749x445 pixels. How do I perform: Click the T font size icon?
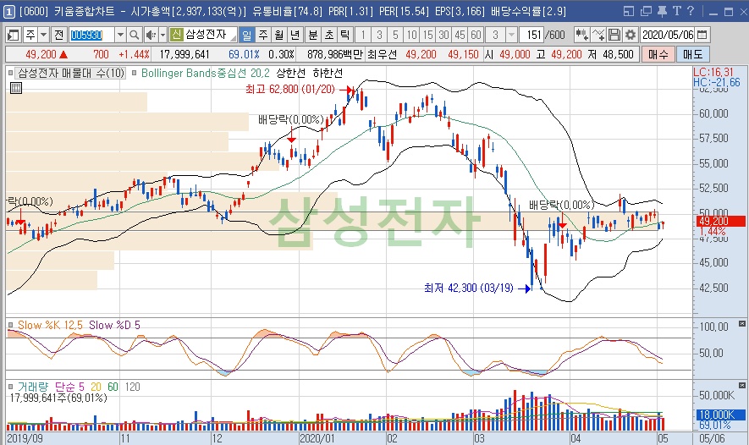[676, 10]
